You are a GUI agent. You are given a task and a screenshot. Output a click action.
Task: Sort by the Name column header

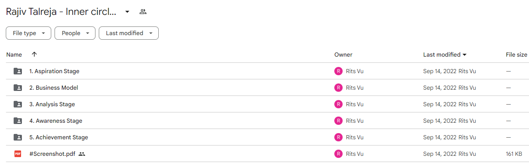click(14, 55)
